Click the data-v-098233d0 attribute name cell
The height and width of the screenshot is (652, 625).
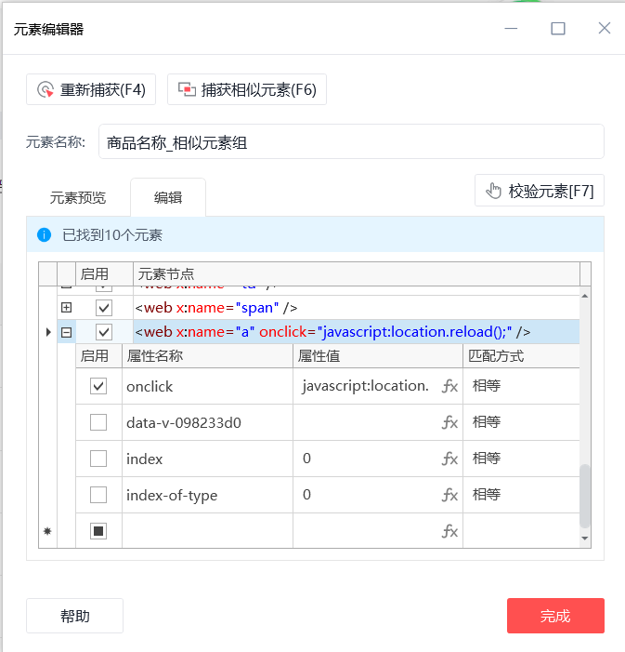coord(207,422)
